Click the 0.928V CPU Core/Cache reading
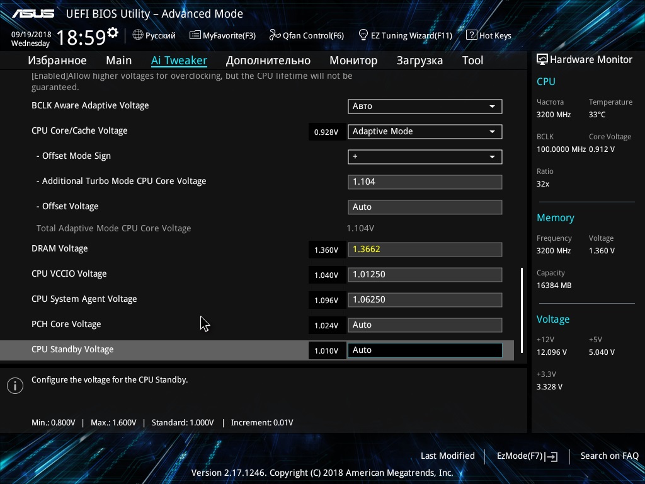Viewport: 645px width, 484px height. coord(327,132)
